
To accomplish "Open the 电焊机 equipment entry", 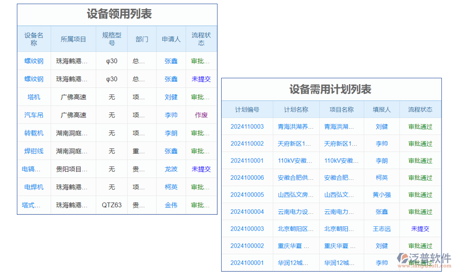I will 33,187.
